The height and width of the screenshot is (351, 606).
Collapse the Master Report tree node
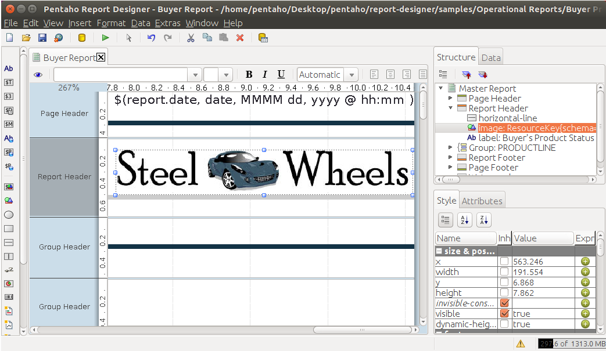coord(440,88)
